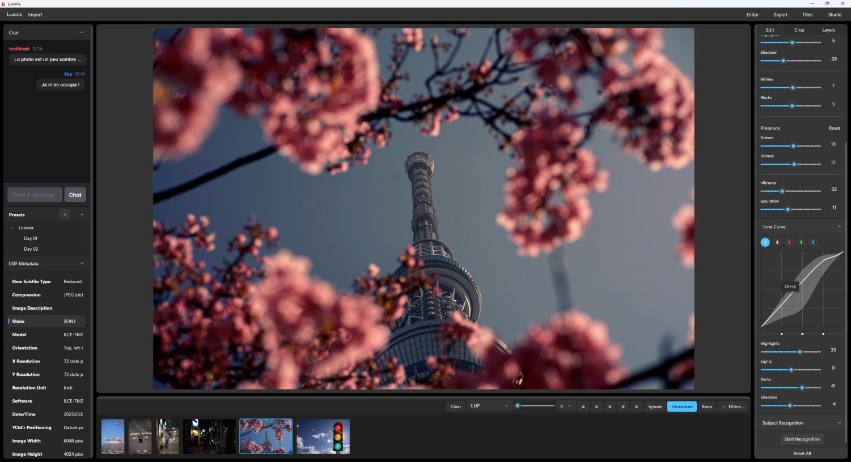Select the blue channel tone curve icon
Image resolution: width=851 pixels, height=462 pixels.
(x=813, y=242)
